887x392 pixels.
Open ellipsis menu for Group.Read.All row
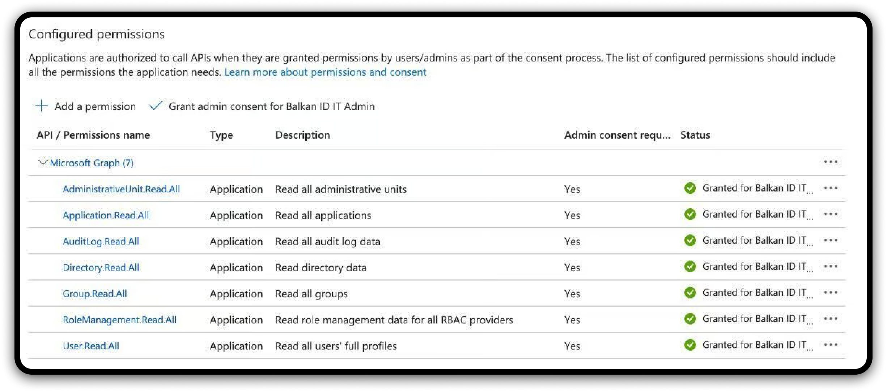[831, 293]
